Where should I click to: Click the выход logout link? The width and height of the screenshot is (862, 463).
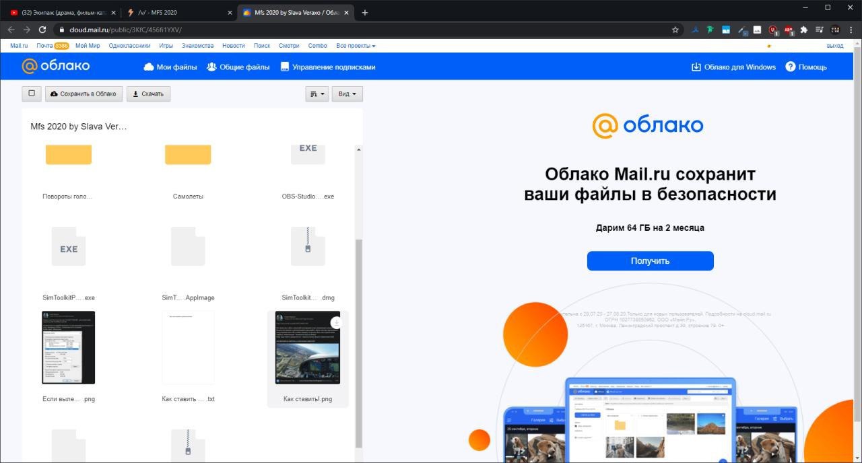point(834,46)
